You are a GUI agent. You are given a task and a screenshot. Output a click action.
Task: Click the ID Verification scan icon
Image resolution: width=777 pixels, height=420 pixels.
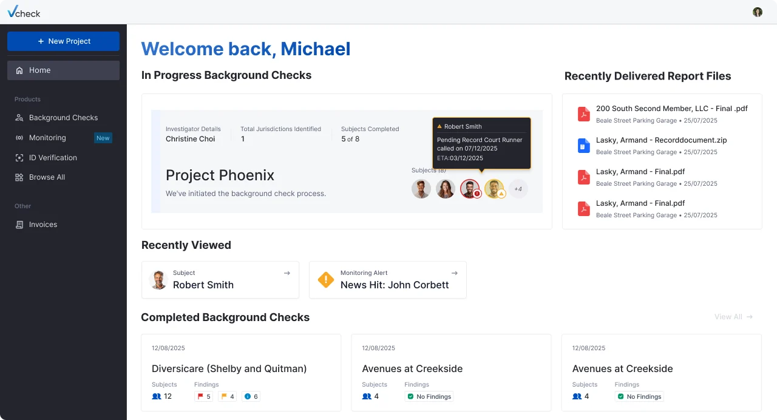pyautogui.click(x=19, y=158)
